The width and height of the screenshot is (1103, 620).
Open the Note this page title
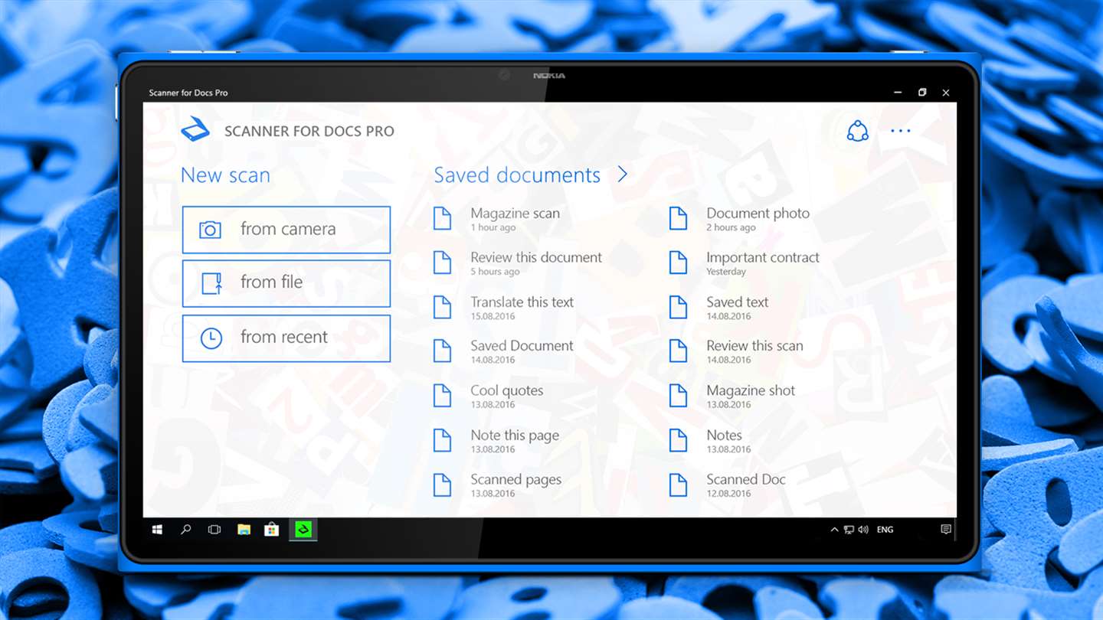click(x=515, y=436)
